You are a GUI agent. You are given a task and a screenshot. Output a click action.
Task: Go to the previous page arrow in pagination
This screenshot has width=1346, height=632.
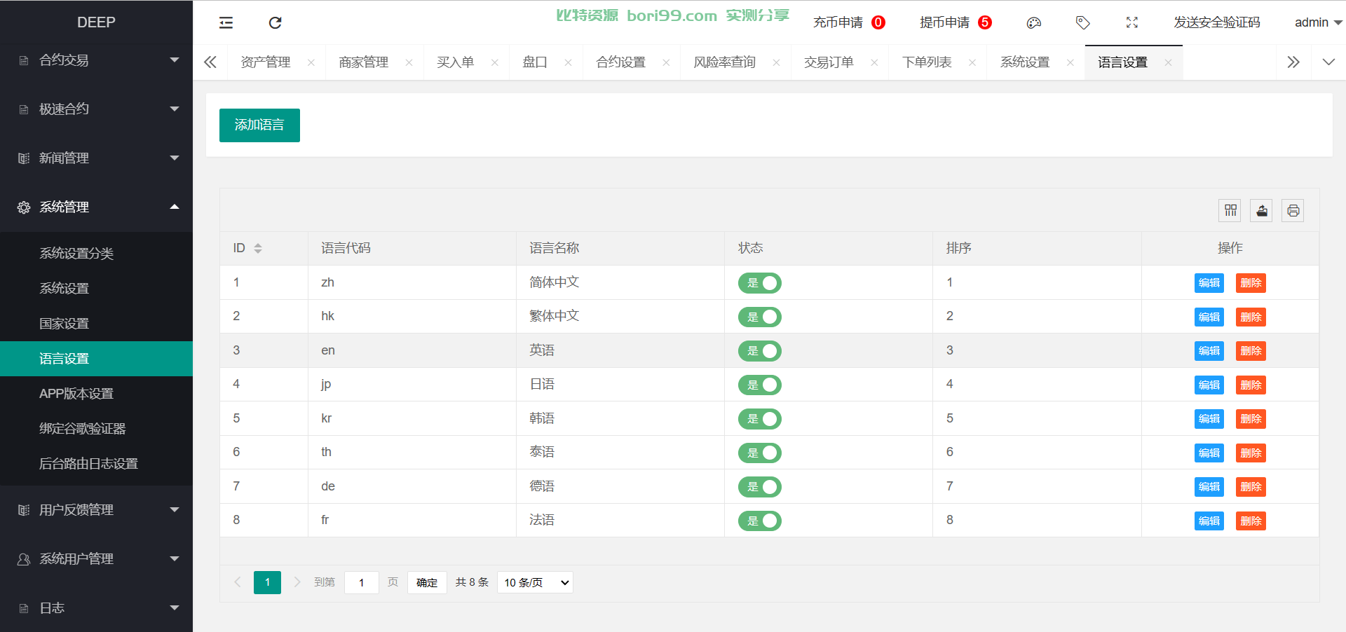point(237,582)
